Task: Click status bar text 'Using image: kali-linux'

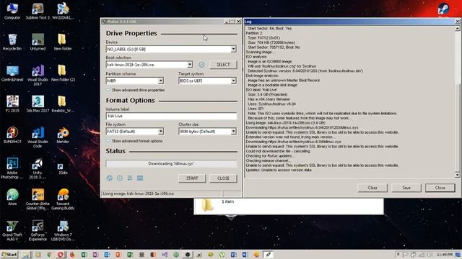Action: point(138,194)
